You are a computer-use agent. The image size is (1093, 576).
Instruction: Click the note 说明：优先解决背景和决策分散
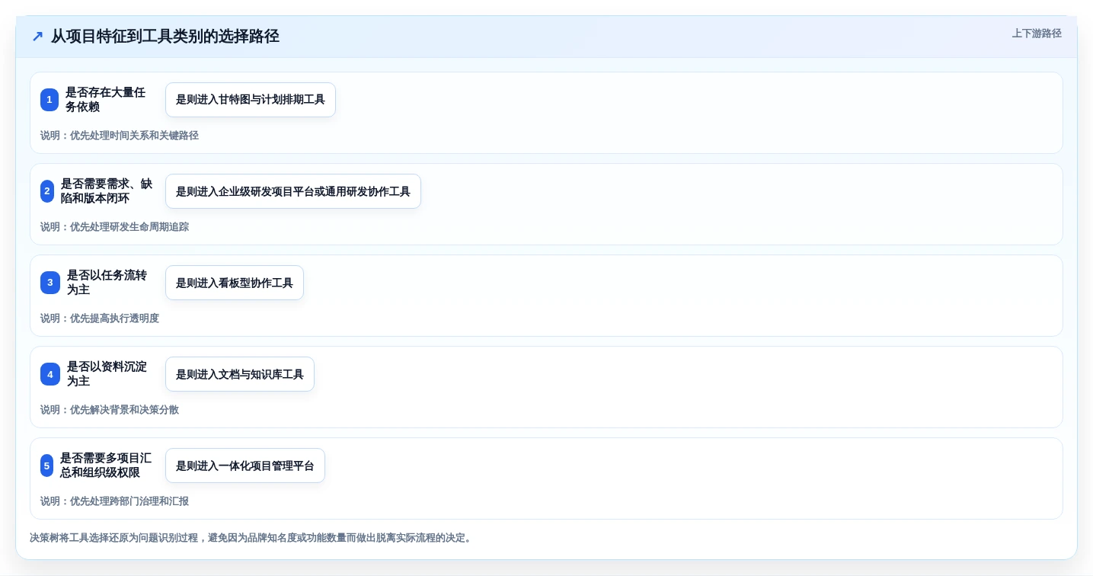(x=110, y=410)
